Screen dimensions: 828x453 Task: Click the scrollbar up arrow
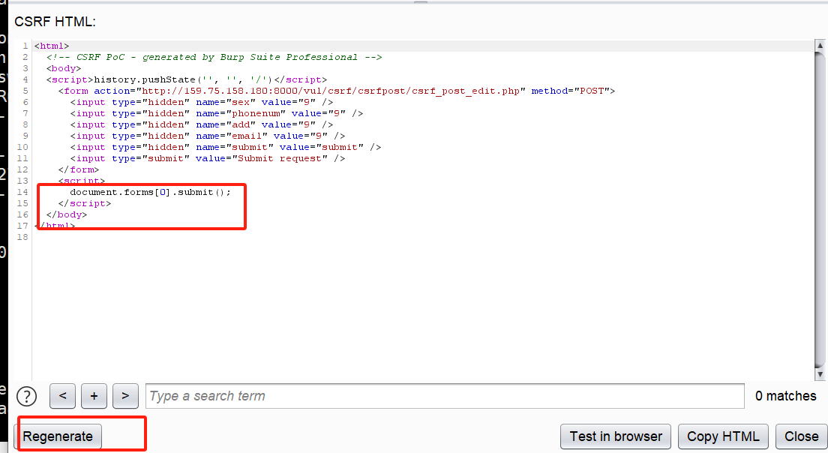[820, 46]
